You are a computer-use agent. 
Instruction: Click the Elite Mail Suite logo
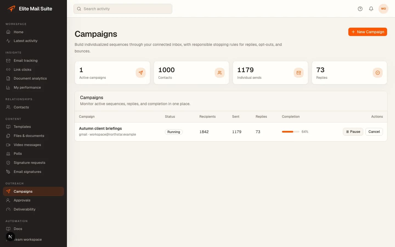point(11,9)
